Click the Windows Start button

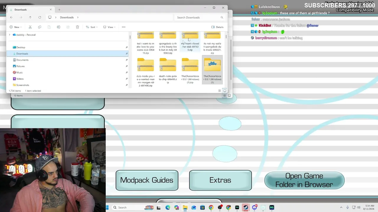coord(107,208)
